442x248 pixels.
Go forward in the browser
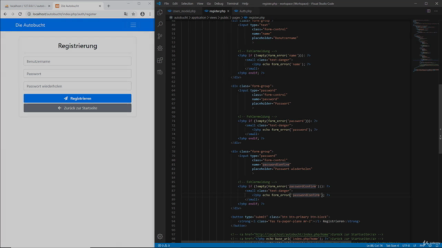coord(12,14)
